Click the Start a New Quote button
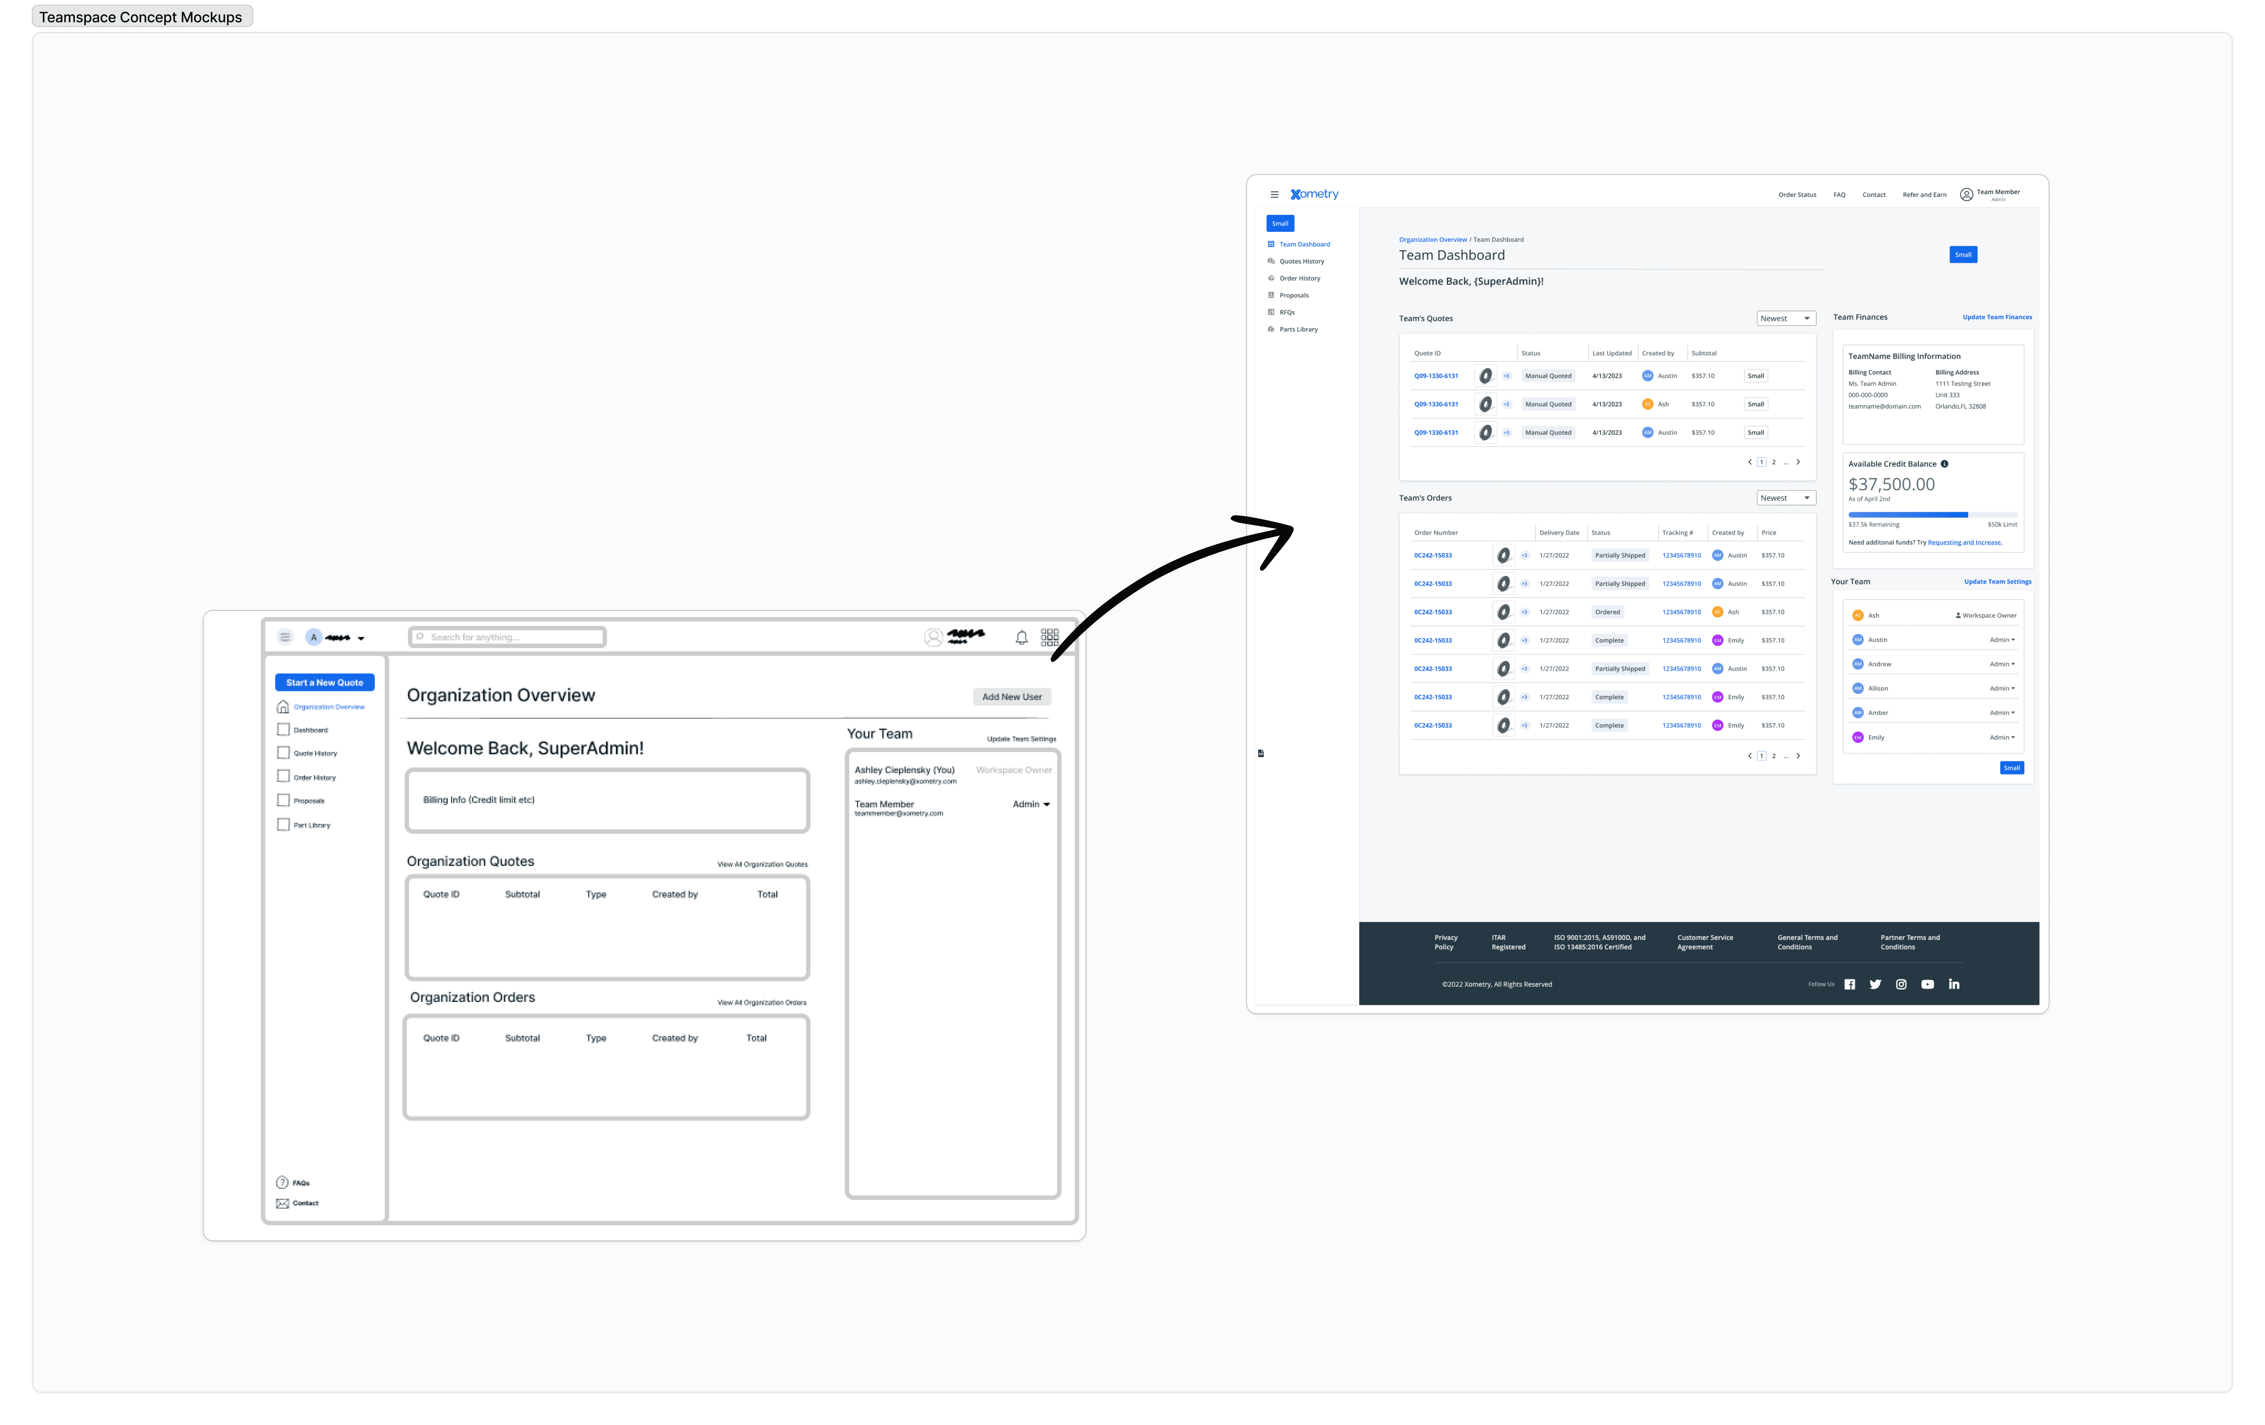 coord(324,683)
